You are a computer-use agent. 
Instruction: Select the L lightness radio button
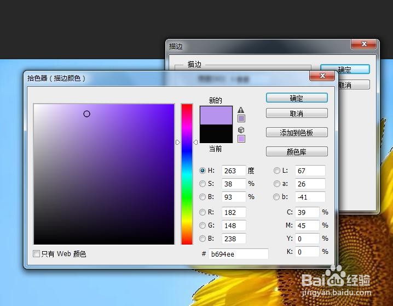point(277,171)
